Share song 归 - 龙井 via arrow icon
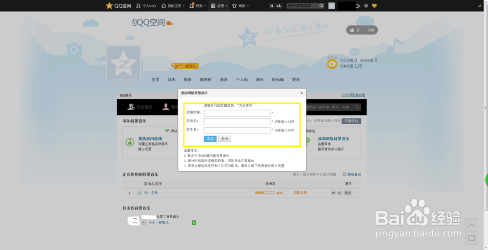 point(333,193)
